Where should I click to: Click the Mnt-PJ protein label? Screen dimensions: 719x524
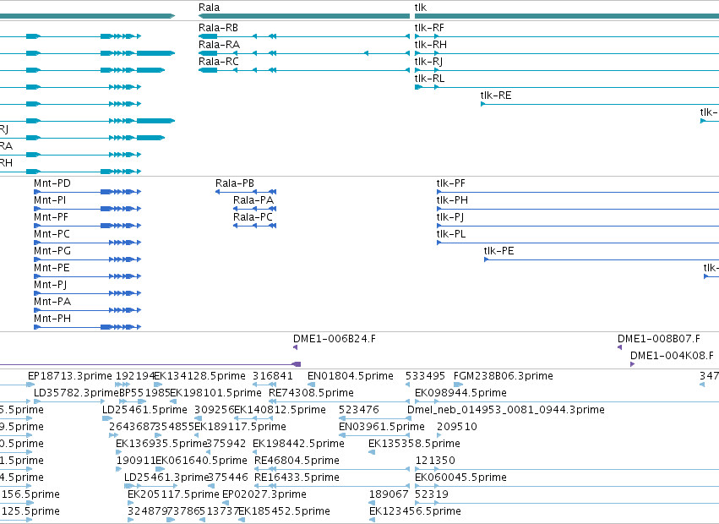click(51, 285)
